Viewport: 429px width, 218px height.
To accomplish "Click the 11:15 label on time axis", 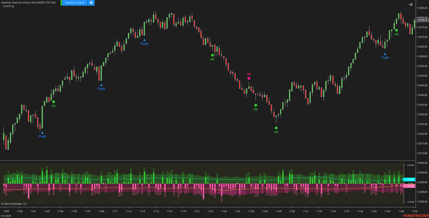I will coord(156,211).
